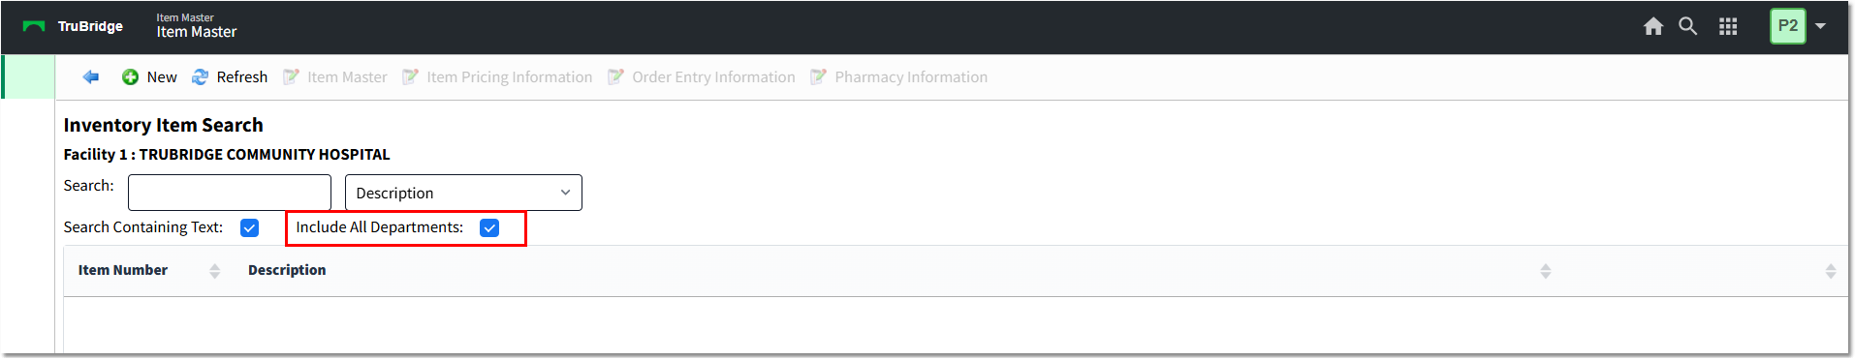Click the Item Master edit icon
Image resolution: width=1855 pixels, height=360 pixels.
coord(291,77)
